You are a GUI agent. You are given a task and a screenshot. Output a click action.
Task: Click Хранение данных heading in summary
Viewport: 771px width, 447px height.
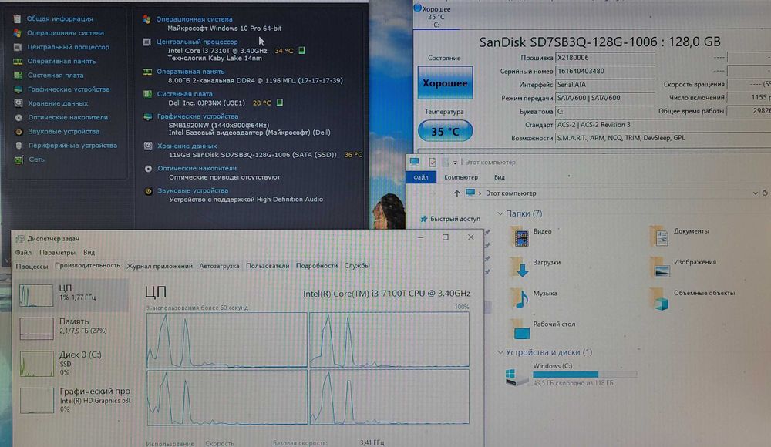(x=187, y=146)
